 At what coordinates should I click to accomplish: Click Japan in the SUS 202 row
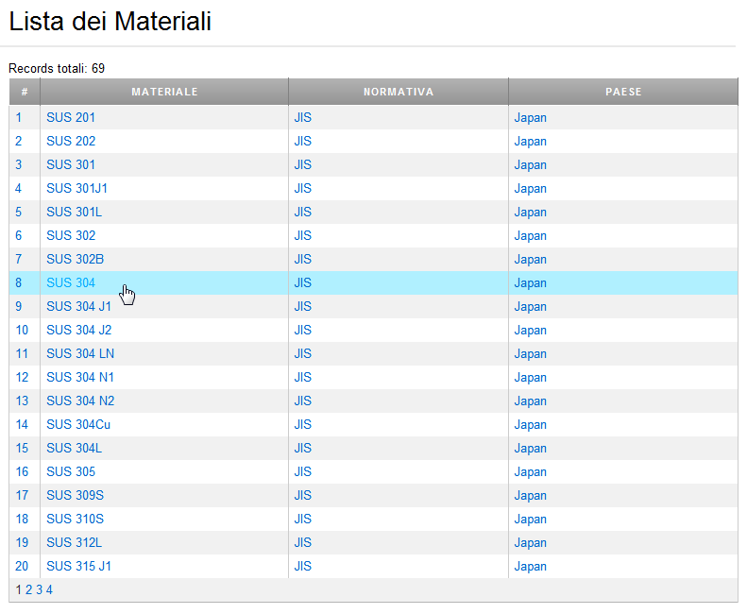pyautogui.click(x=530, y=142)
